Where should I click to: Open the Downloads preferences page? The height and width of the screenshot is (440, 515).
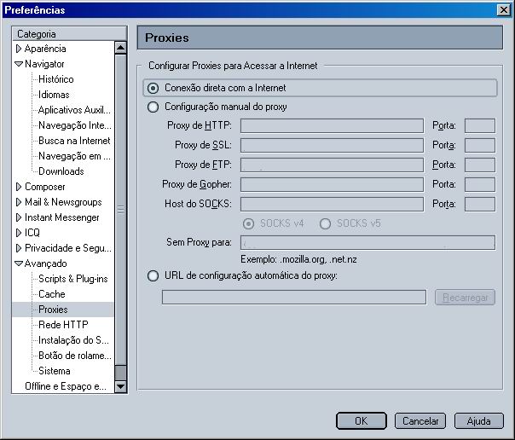(61, 171)
